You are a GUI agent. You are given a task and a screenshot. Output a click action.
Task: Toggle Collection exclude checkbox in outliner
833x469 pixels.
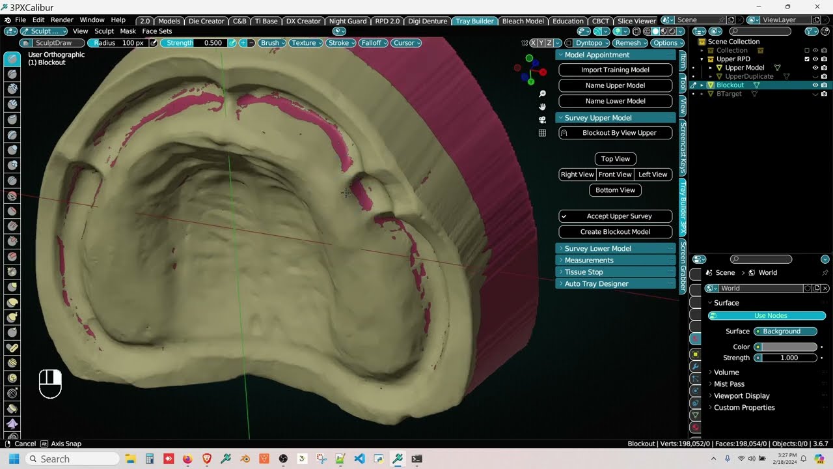pos(807,50)
